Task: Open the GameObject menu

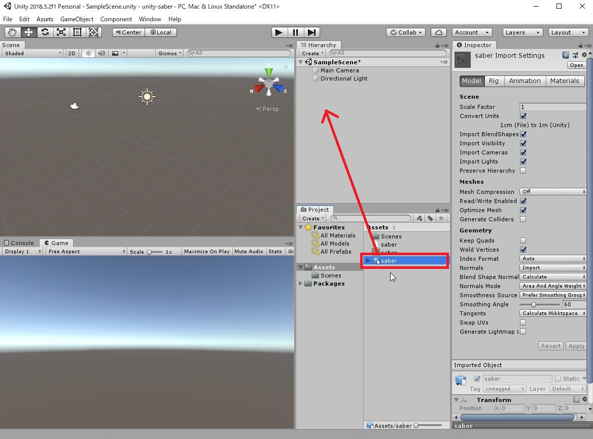Action: coord(77,19)
